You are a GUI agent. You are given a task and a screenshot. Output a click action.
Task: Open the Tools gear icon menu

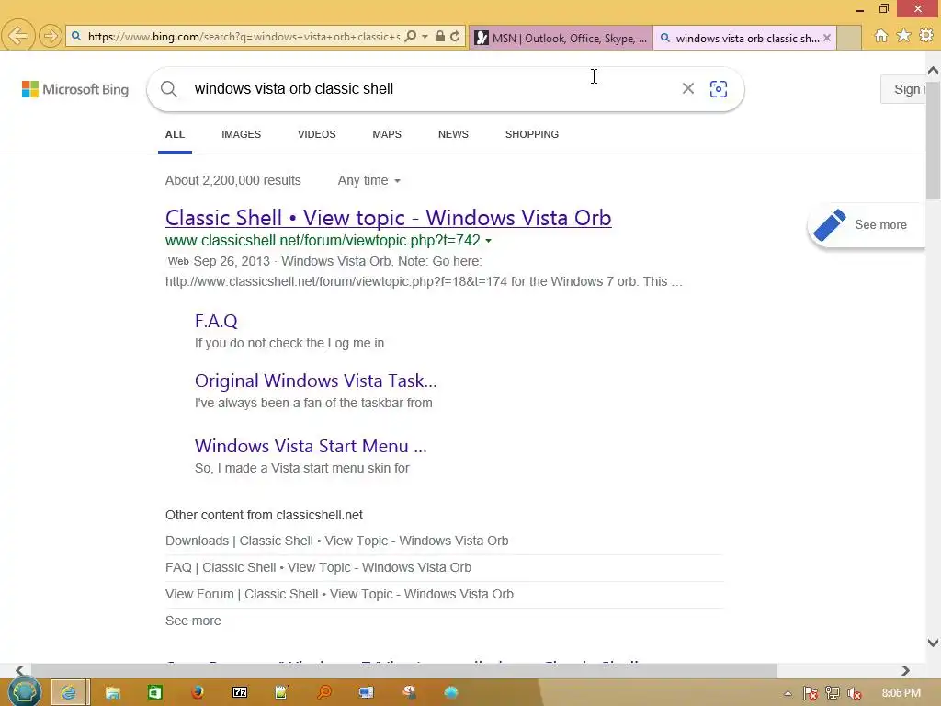[x=926, y=36]
